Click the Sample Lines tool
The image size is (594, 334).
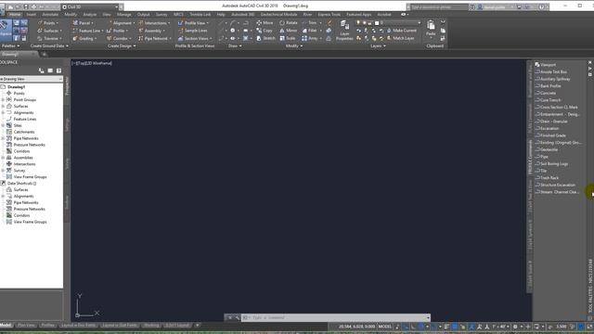193,31
